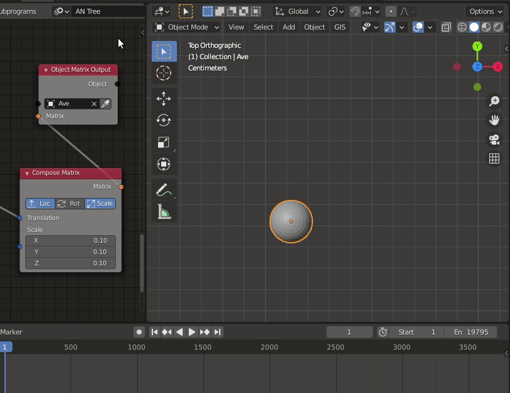Activate the Measure tool
Image resolution: width=510 pixels, height=393 pixels.
[x=164, y=212]
